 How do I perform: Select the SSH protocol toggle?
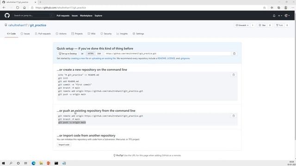(99, 53)
